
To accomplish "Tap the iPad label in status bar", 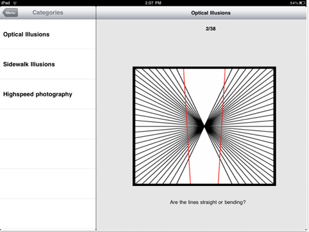I will pyautogui.click(x=6, y=3).
